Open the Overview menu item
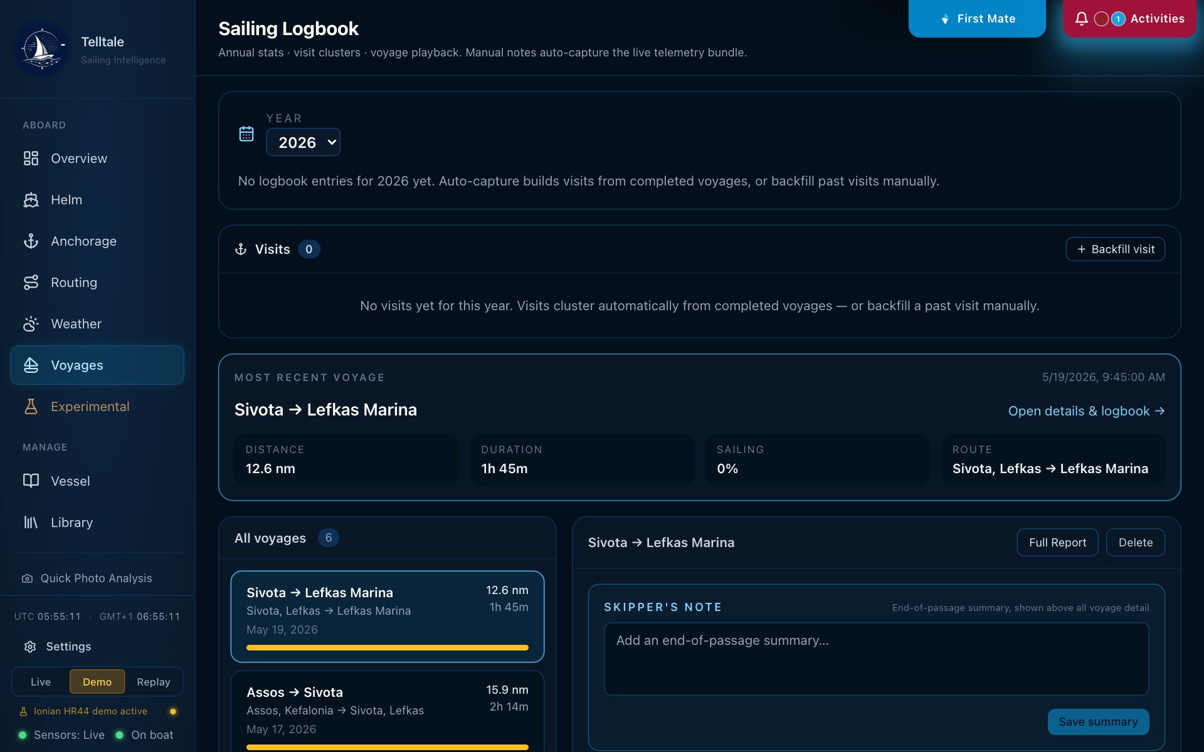 (97, 159)
